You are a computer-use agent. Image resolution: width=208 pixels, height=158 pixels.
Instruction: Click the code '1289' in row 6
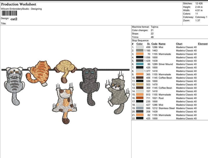click(x=155, y=64)
